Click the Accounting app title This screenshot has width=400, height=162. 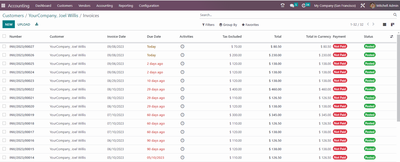(x=19, y=6)
